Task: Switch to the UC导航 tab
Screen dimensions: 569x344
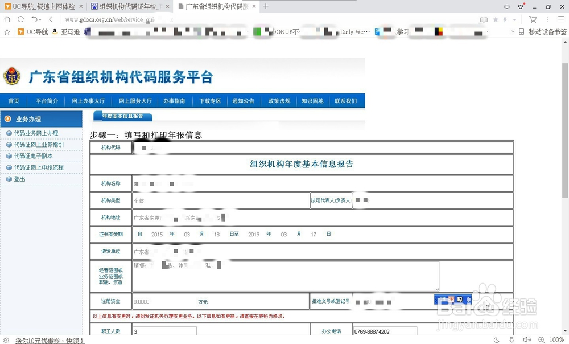Action: coord(43,6)
